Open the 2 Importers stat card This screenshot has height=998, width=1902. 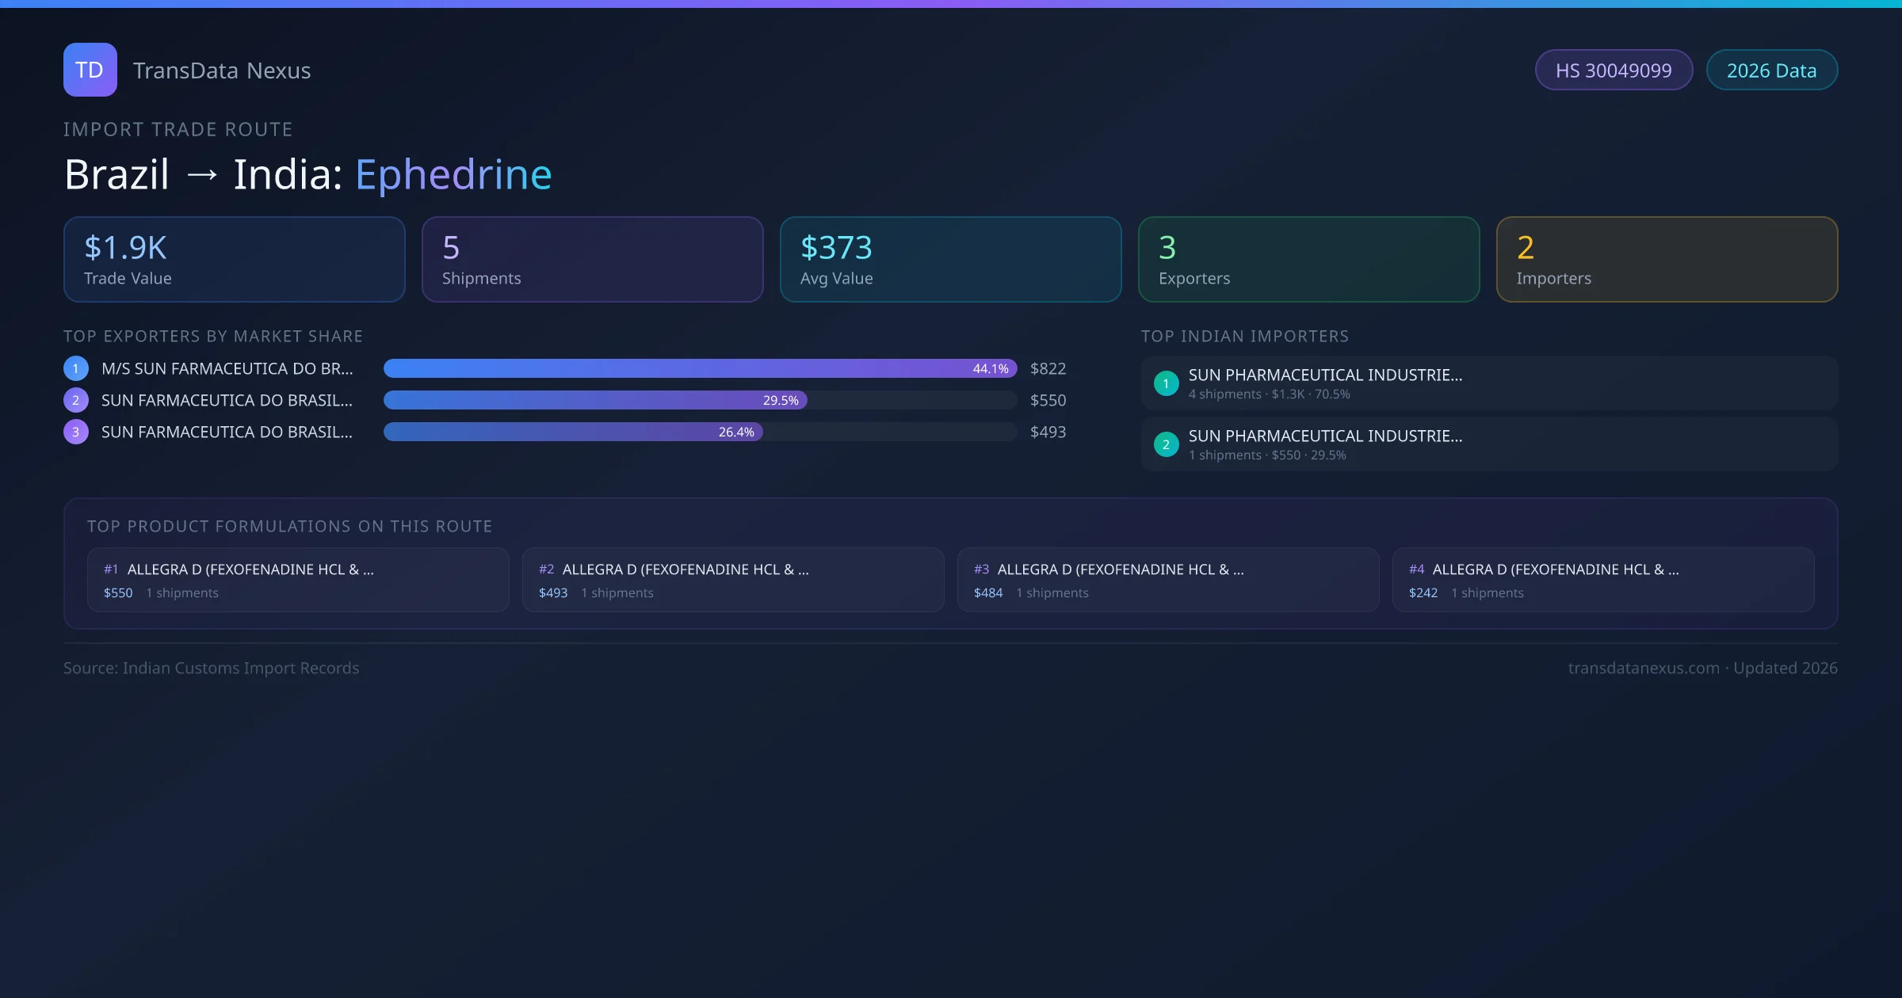point(1667,259)
